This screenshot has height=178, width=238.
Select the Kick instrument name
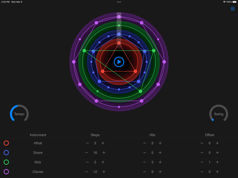tap(38, 162)
